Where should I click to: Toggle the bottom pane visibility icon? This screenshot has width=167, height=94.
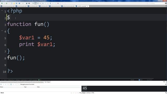click(35, 3)
